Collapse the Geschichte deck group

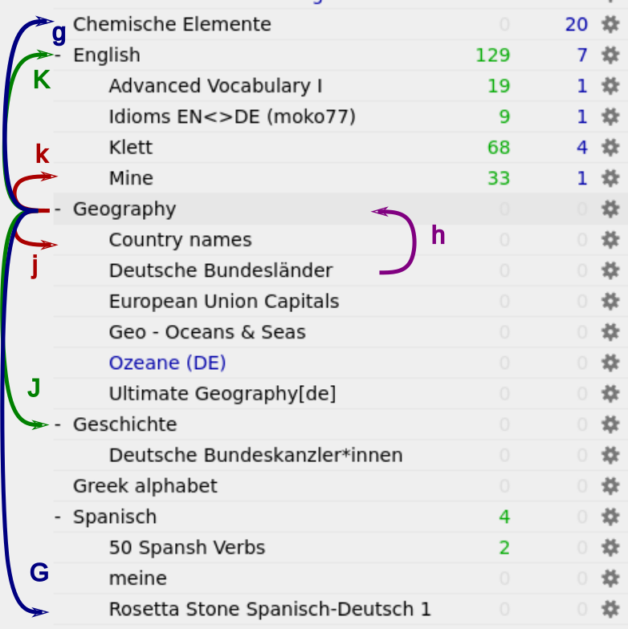[x=58, y=424]
